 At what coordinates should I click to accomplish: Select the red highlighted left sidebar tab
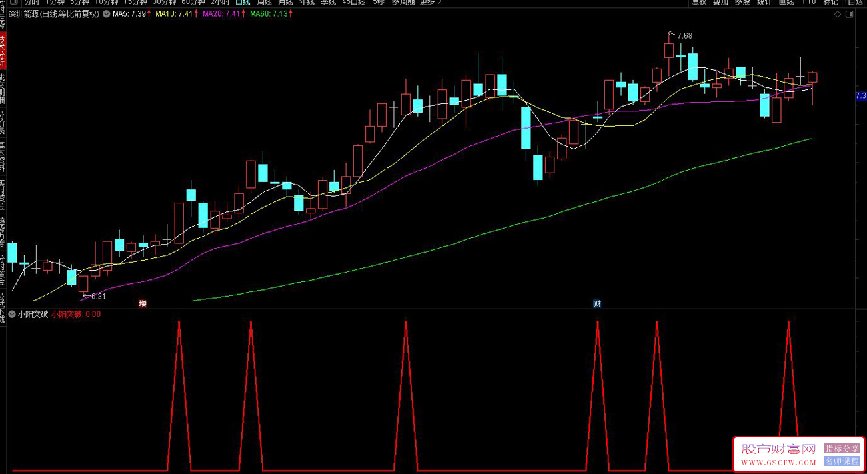pyautogui.click(x=3, y=51)
